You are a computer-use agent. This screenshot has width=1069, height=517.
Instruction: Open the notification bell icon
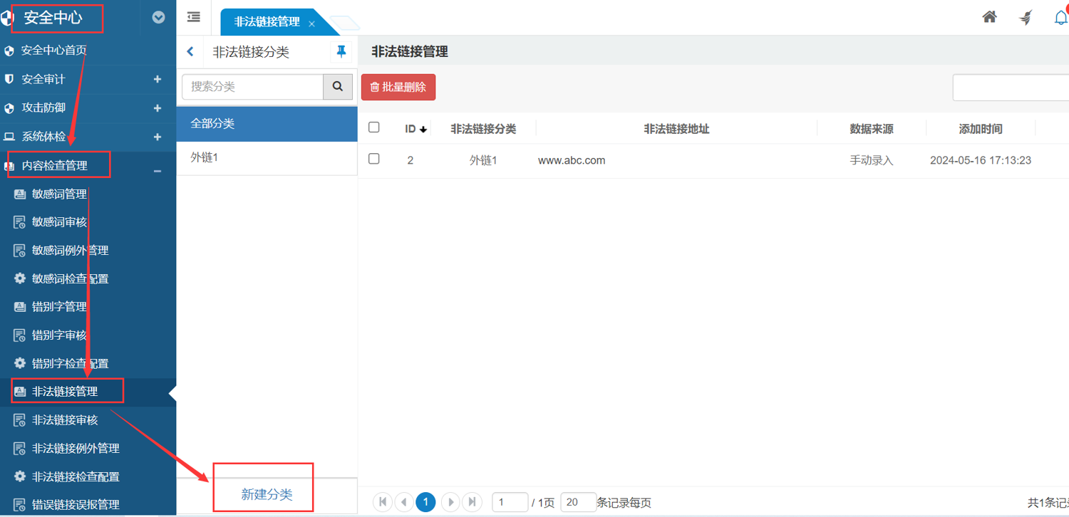click(1060, 18)
